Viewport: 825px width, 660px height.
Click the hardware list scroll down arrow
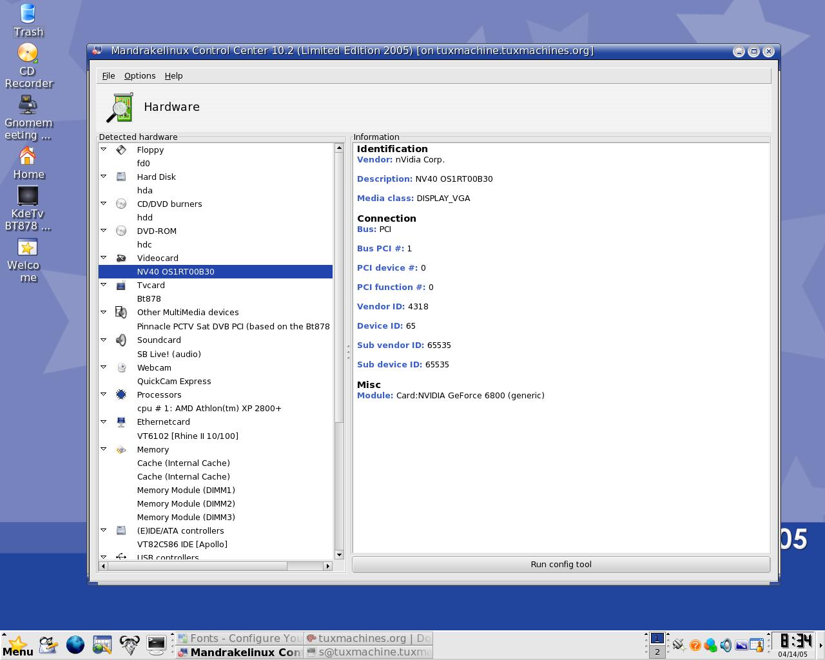click(x=339, y=554)
